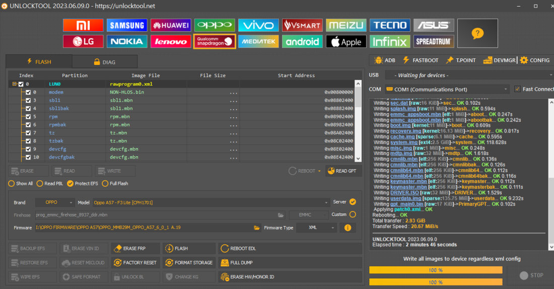Collapse the LUN0 tree node

click(x=14, y=84)
